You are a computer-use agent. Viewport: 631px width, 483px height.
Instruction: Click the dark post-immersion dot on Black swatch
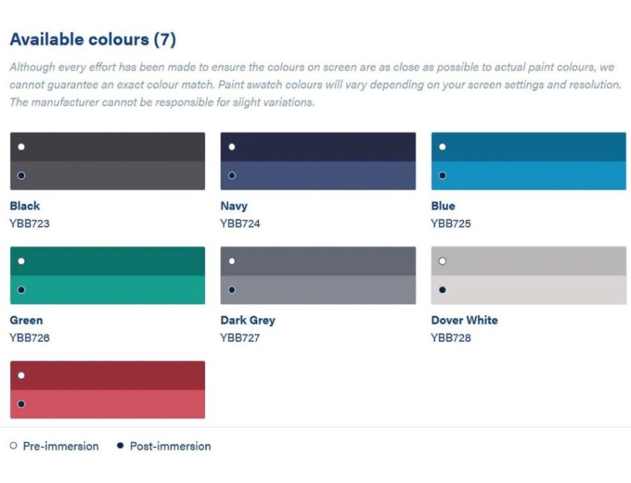click(22, 175)
